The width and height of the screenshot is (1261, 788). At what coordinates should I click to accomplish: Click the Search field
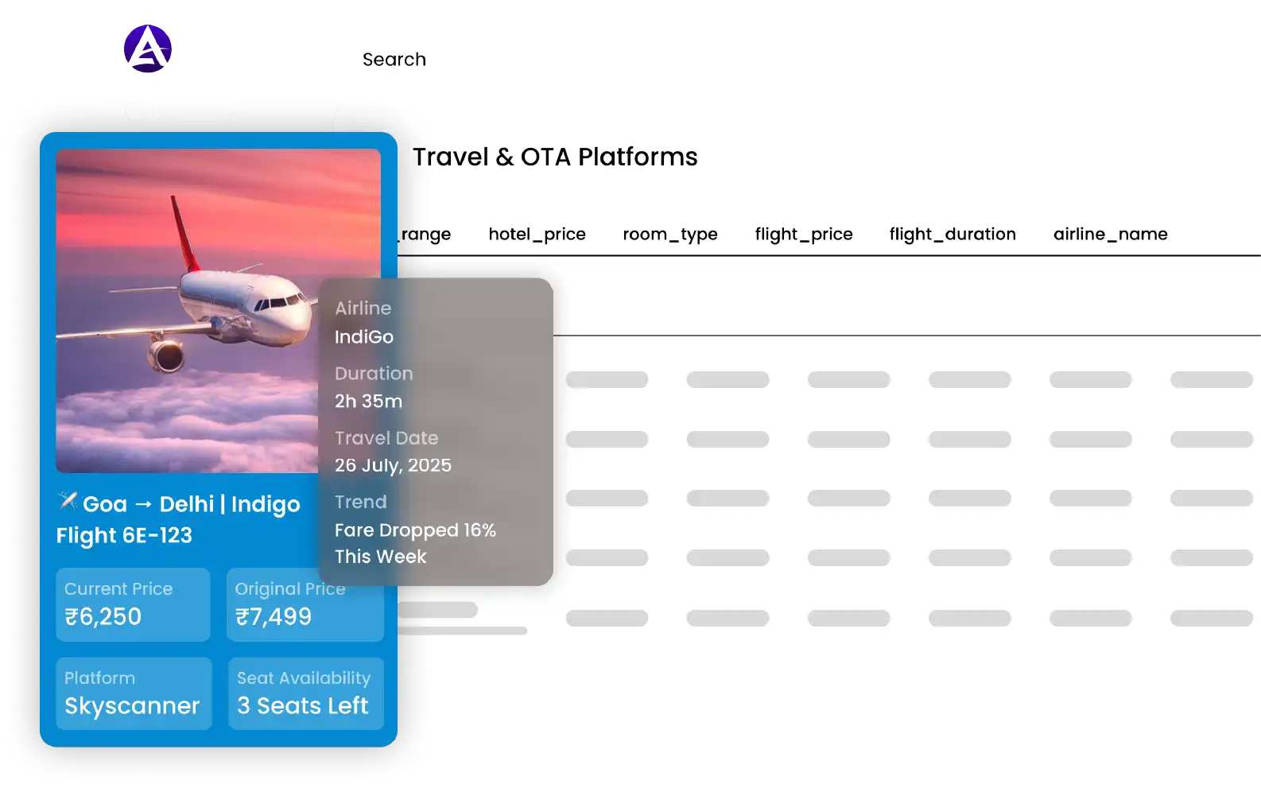(x=394, y=60)
